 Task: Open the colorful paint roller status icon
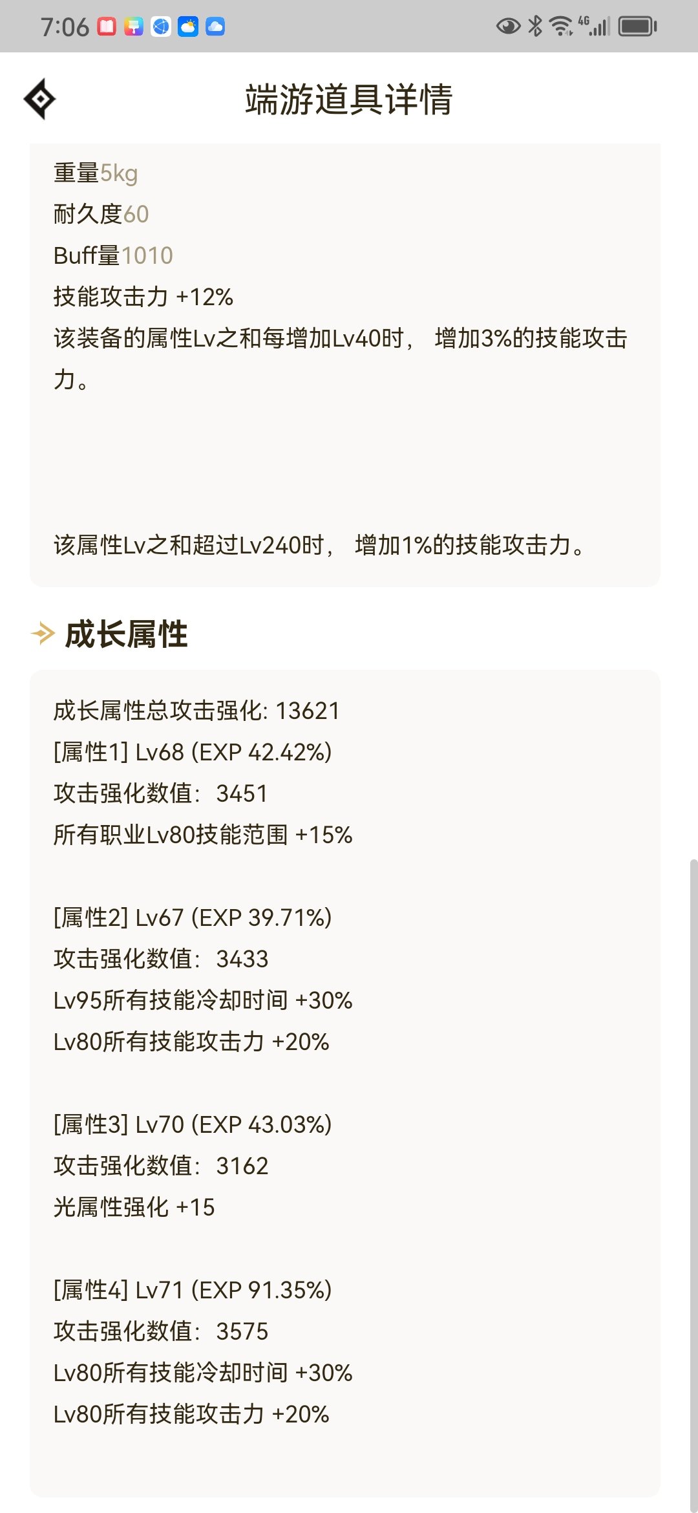[134, 27]
